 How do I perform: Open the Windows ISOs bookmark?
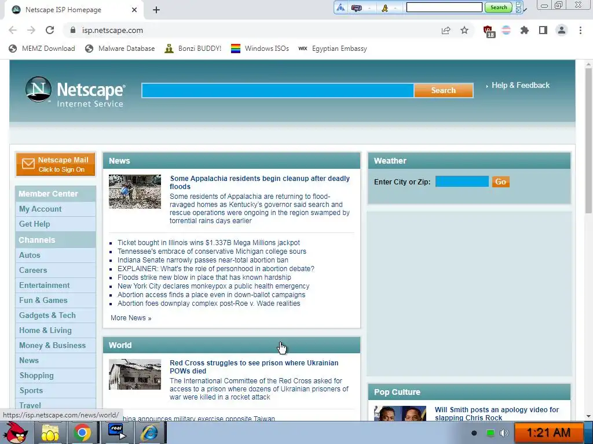[260, 49]
